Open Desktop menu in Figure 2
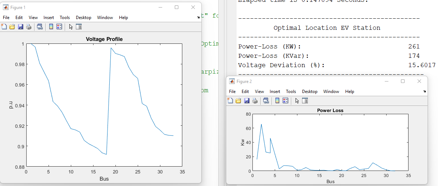 pyautogui.click(x=310, y=92)
